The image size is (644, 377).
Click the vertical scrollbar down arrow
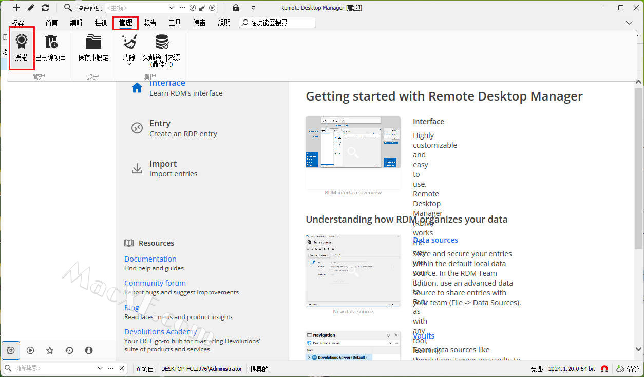click(639, 349)
